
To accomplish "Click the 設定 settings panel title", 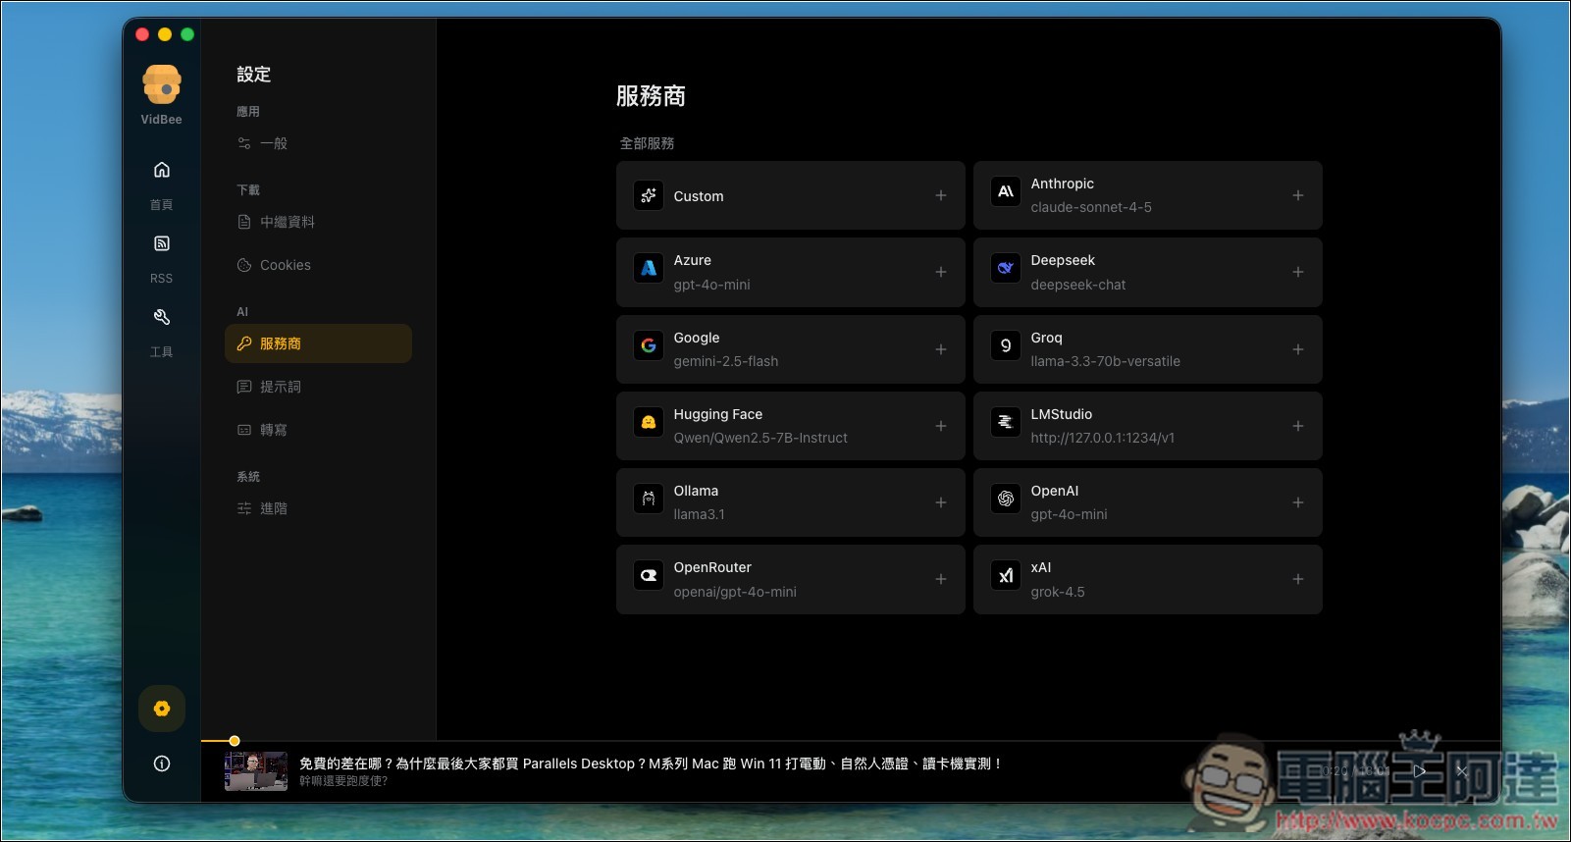I will pos(253,75).
